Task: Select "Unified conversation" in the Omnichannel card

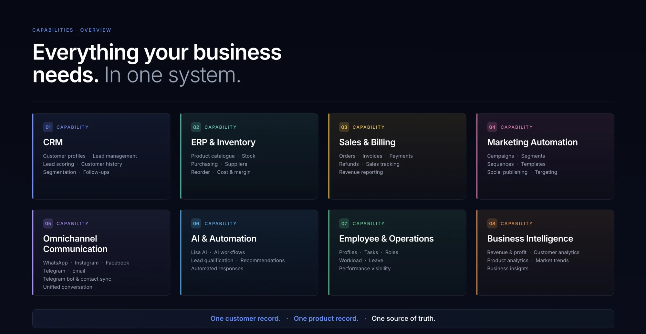Action: point(68,287)
